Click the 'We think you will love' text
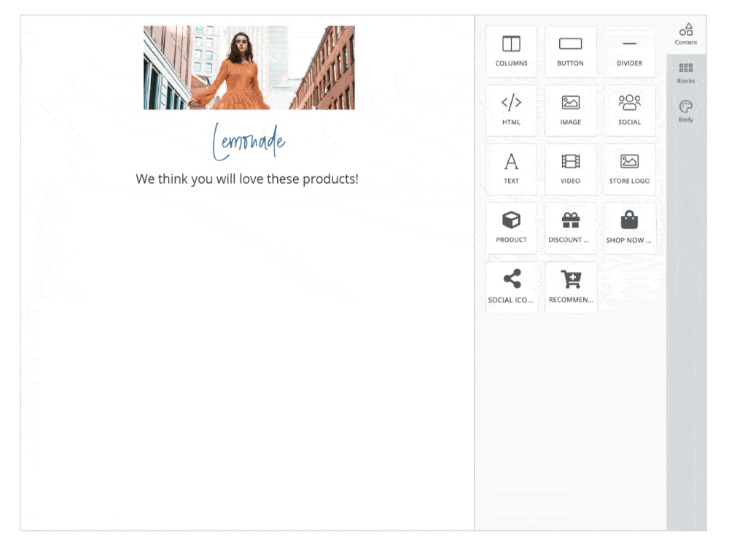Image resolution: width=729 pixels, height=538 pixels. 247,179
